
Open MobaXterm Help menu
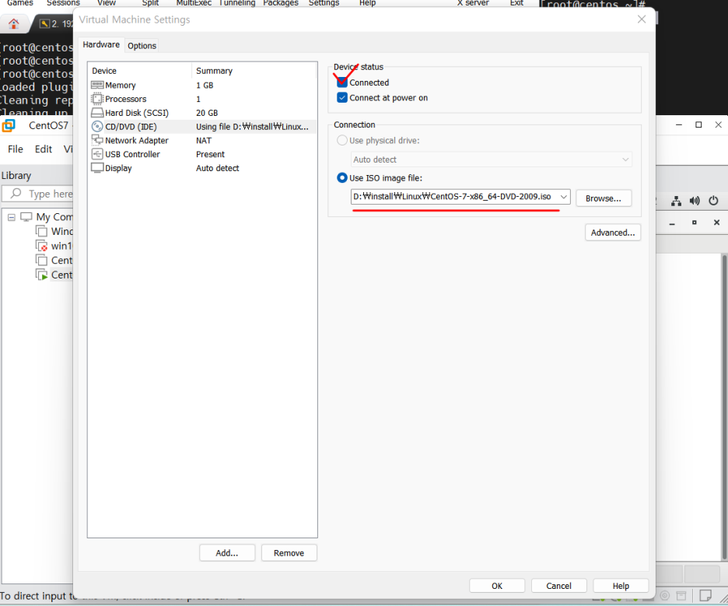click(x=367, y=3)
